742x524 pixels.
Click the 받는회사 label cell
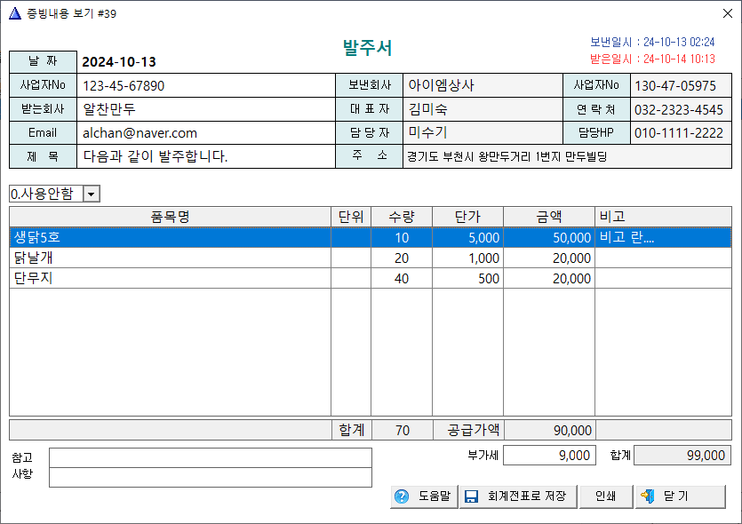(x=43, y=109)
